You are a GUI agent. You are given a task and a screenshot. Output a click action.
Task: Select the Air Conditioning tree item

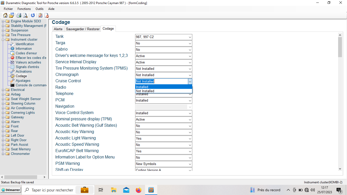22,108
